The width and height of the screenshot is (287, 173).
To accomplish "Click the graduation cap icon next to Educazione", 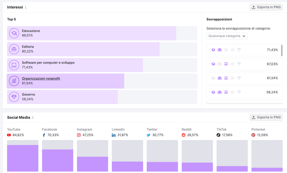I will coord(14,33).
